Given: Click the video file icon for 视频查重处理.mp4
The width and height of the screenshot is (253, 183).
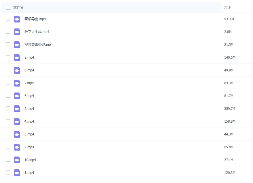Looking at the screenshot, I should (x=17, y=45).
